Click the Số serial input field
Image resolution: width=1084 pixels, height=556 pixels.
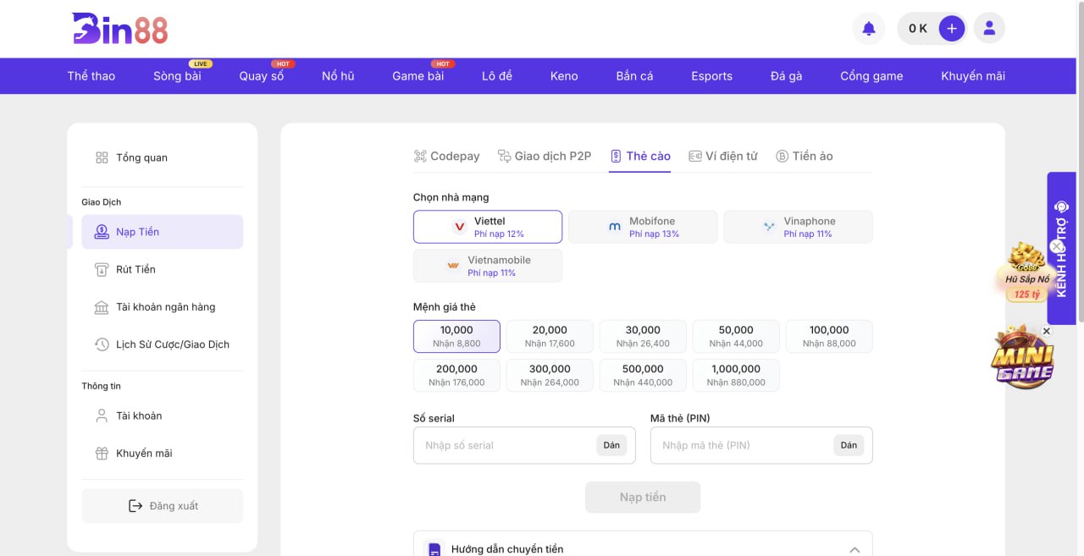click(504, 445)
